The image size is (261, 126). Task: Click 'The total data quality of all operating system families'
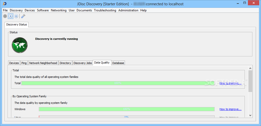tap(46, 77)
